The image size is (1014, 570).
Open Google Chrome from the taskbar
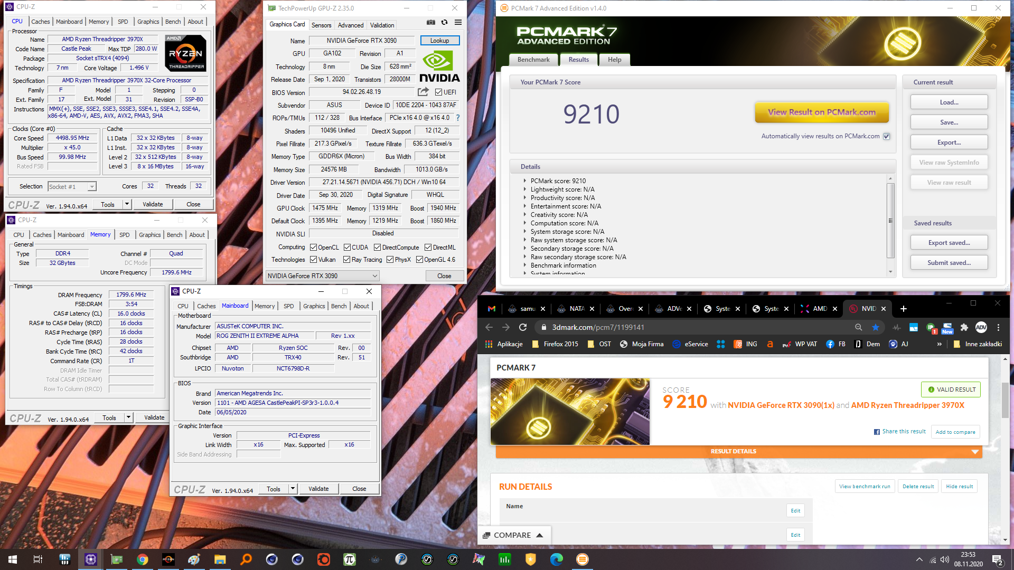[x=142, y=559]
